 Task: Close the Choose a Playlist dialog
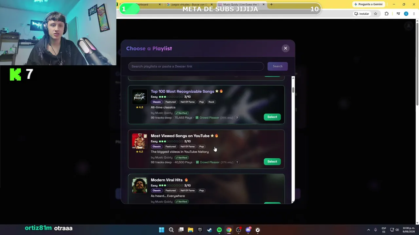(285, 48)
